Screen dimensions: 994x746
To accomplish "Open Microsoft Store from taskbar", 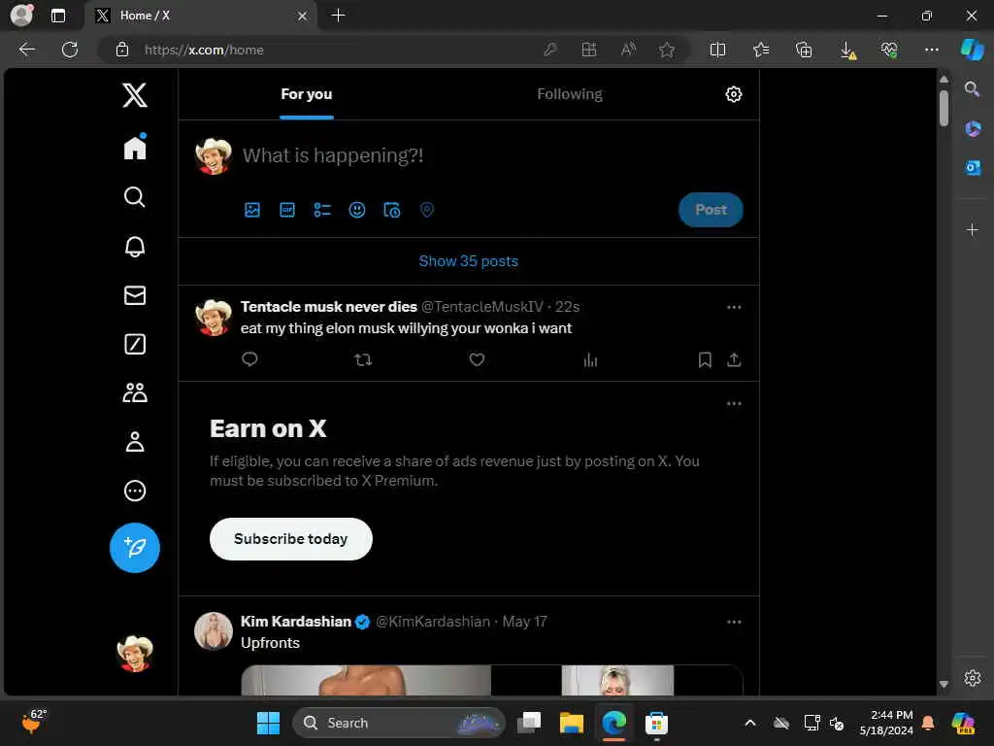I will click(x=656, y=723).
